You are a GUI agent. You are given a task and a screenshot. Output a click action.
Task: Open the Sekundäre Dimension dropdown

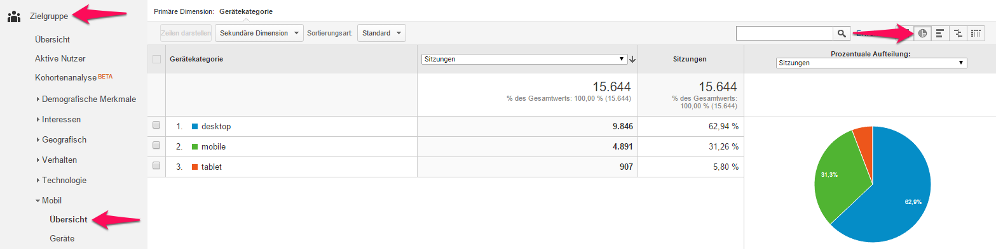[x=259, y=33]
